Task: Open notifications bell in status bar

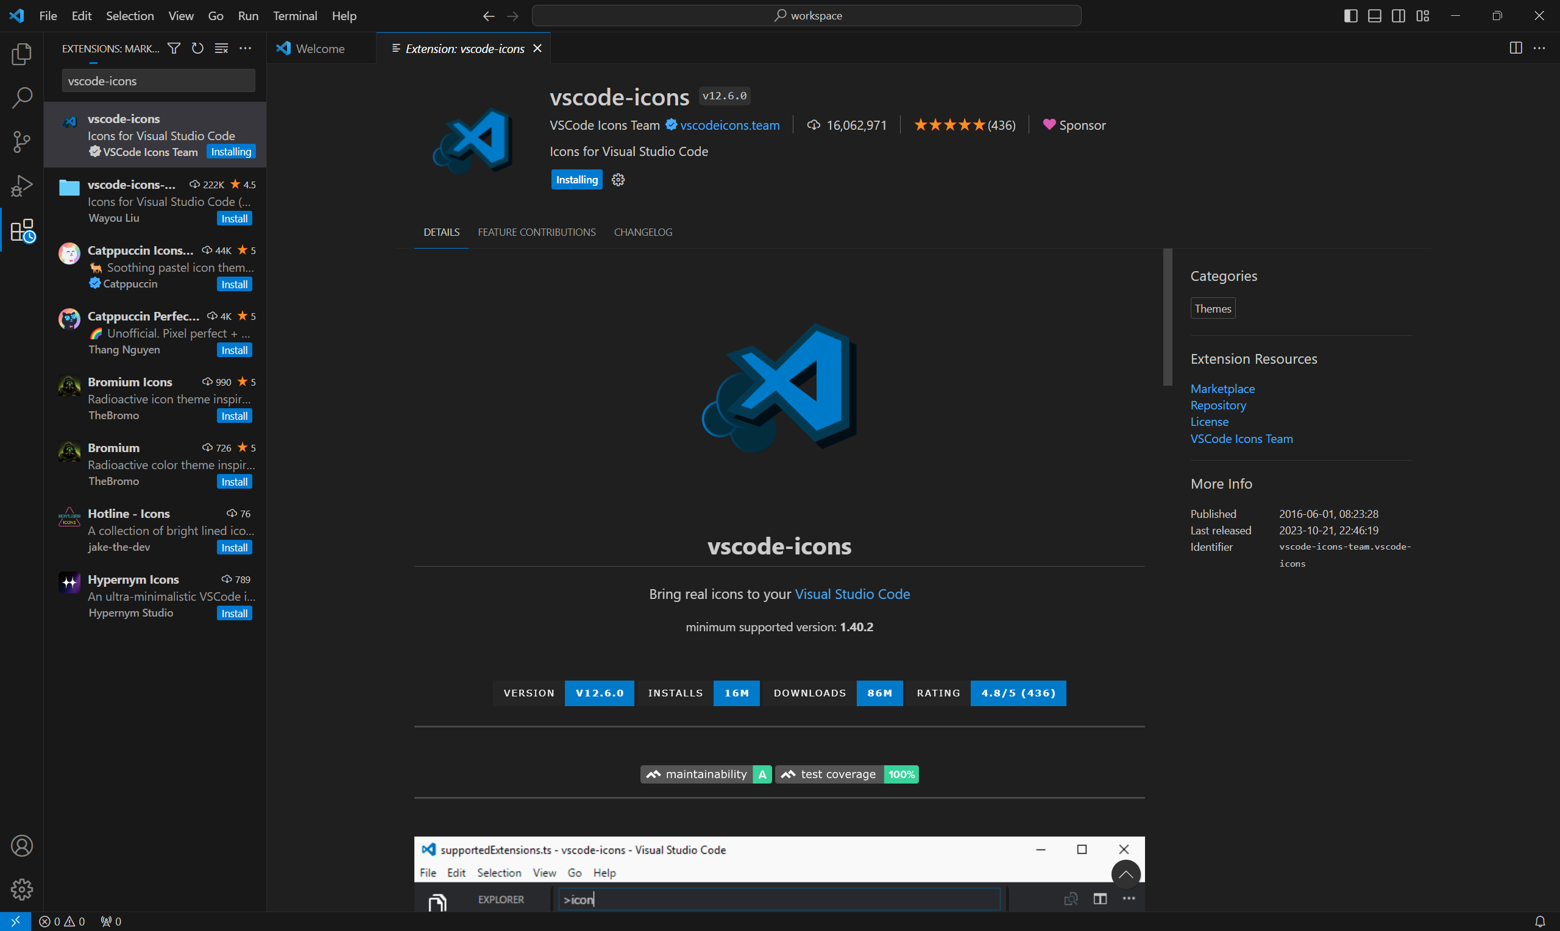Action: [x=1539, y=921]
